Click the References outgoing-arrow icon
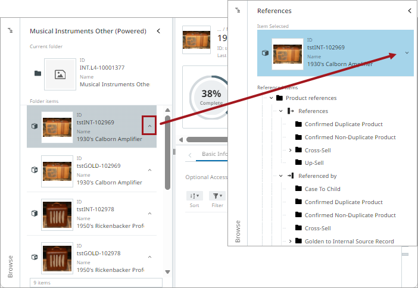418x288 pixels. [291, 111]
